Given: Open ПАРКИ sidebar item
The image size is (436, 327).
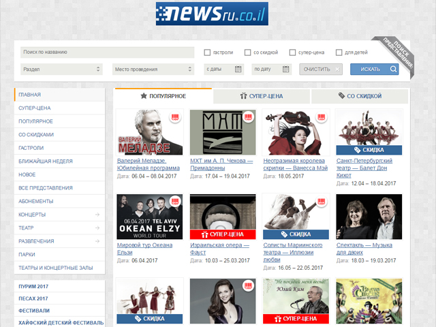Looking at the screenshot, I should (59, 254).
